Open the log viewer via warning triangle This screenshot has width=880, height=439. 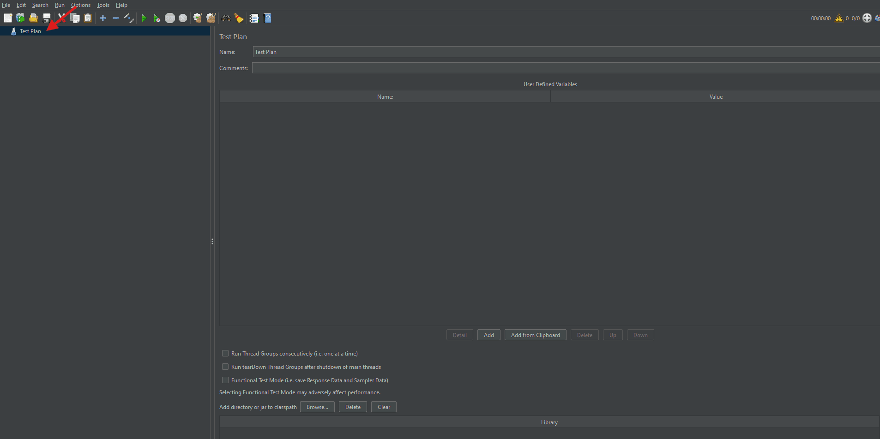839,18
